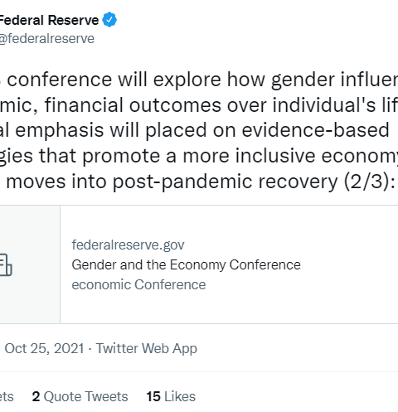
Task: Click the number 15 beside Likes
Action: point(153,396)
